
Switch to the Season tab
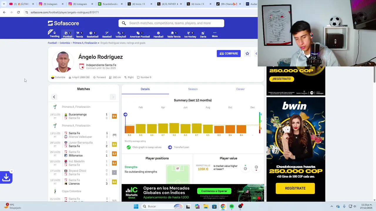pyautogui.click(x=193, y=89)
